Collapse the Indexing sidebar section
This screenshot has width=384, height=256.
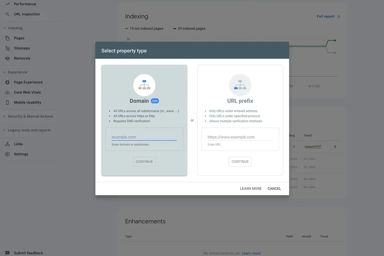pos(4,28)
